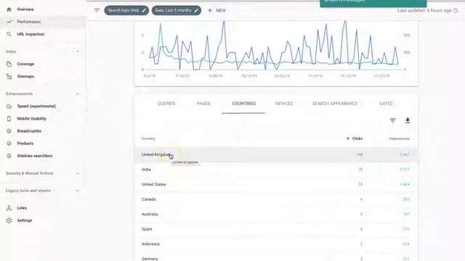The width and height of the screenshot is (465, 261).
Task: Expand Legacy tools and reports section
Action: [77, 191]
